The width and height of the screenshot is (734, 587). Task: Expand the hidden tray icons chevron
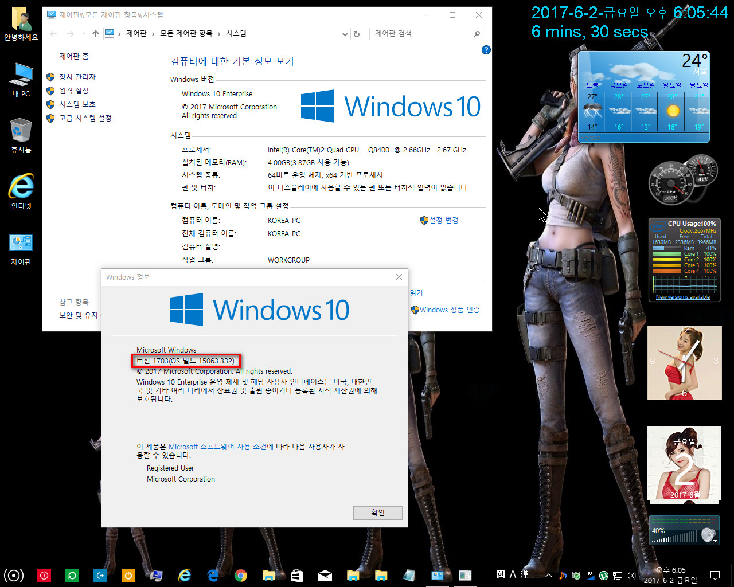coord(549,576)
